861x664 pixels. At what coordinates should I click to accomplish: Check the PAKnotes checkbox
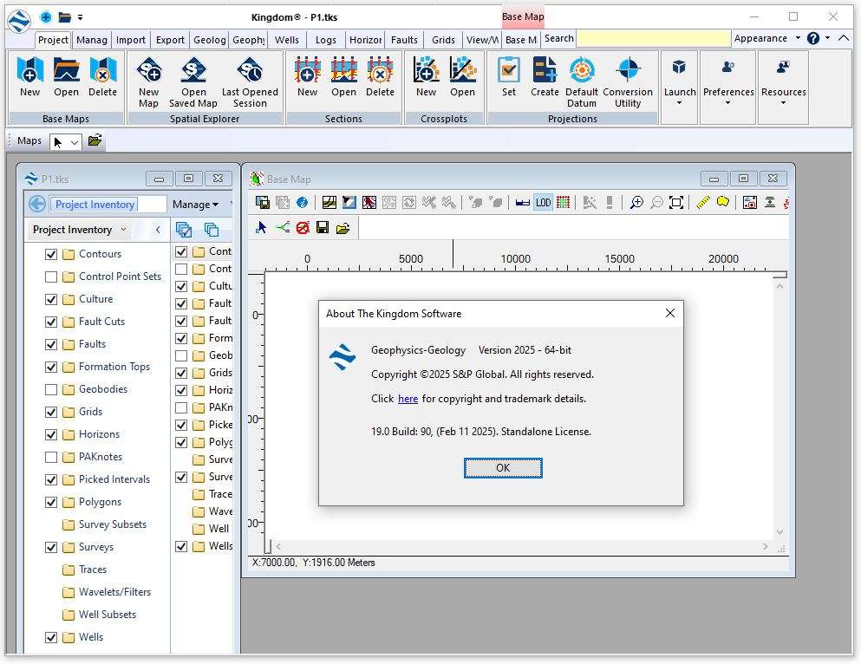coord(51,457)
